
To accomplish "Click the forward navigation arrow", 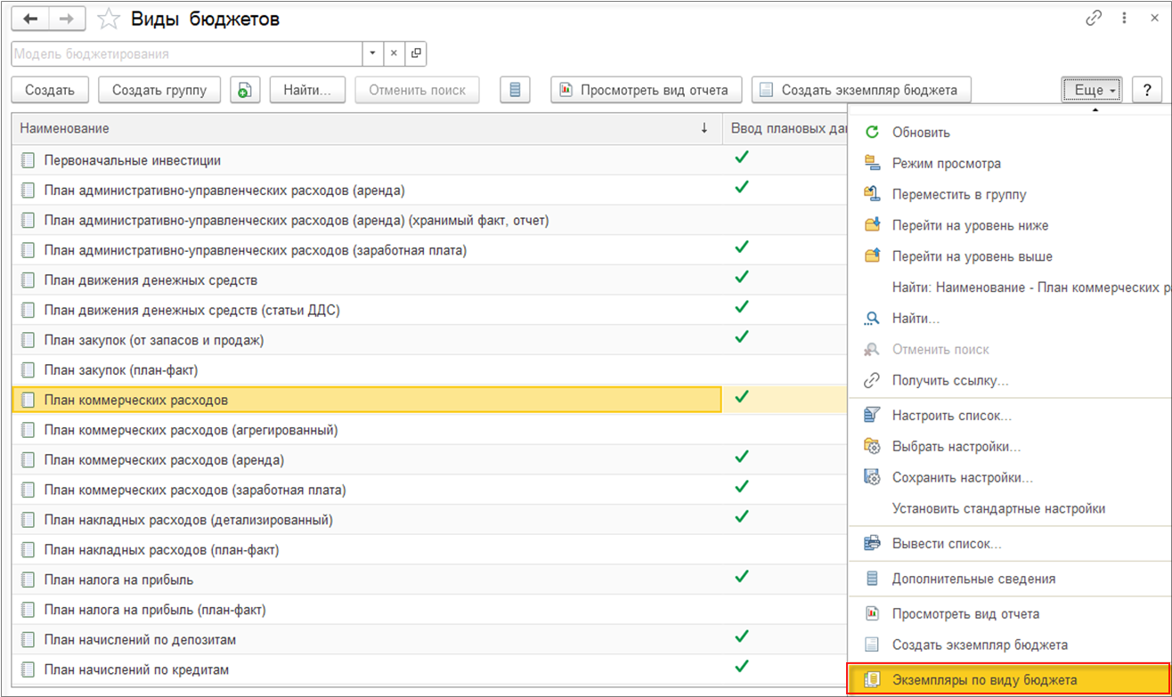I will (67, 19).
